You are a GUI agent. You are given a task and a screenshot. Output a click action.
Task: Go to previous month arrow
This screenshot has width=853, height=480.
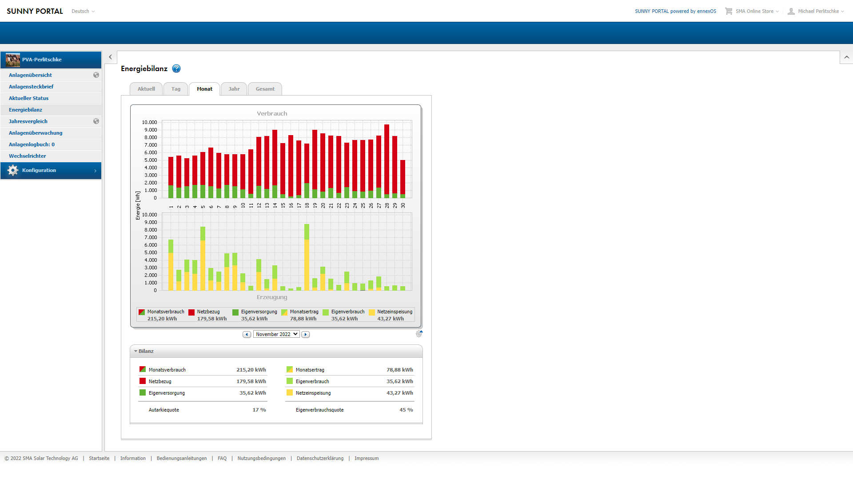247,334
